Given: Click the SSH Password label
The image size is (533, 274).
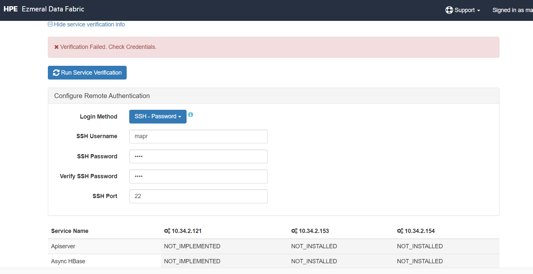Looking at the screenshot, I should coord(97,156).
